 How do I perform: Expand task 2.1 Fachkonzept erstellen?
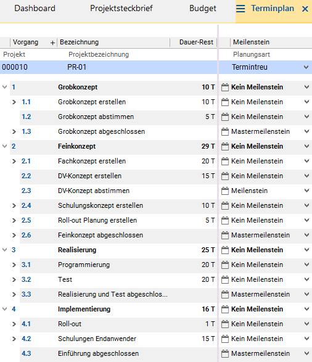14,161
